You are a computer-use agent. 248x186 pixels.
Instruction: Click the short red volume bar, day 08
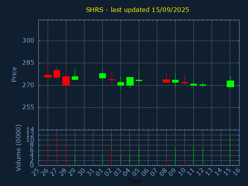(x=166, y=162)
